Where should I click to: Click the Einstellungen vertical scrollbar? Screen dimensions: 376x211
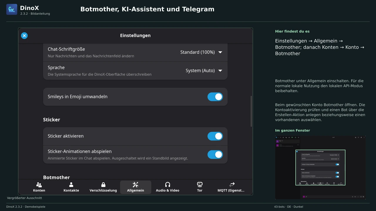click(251, 111)
